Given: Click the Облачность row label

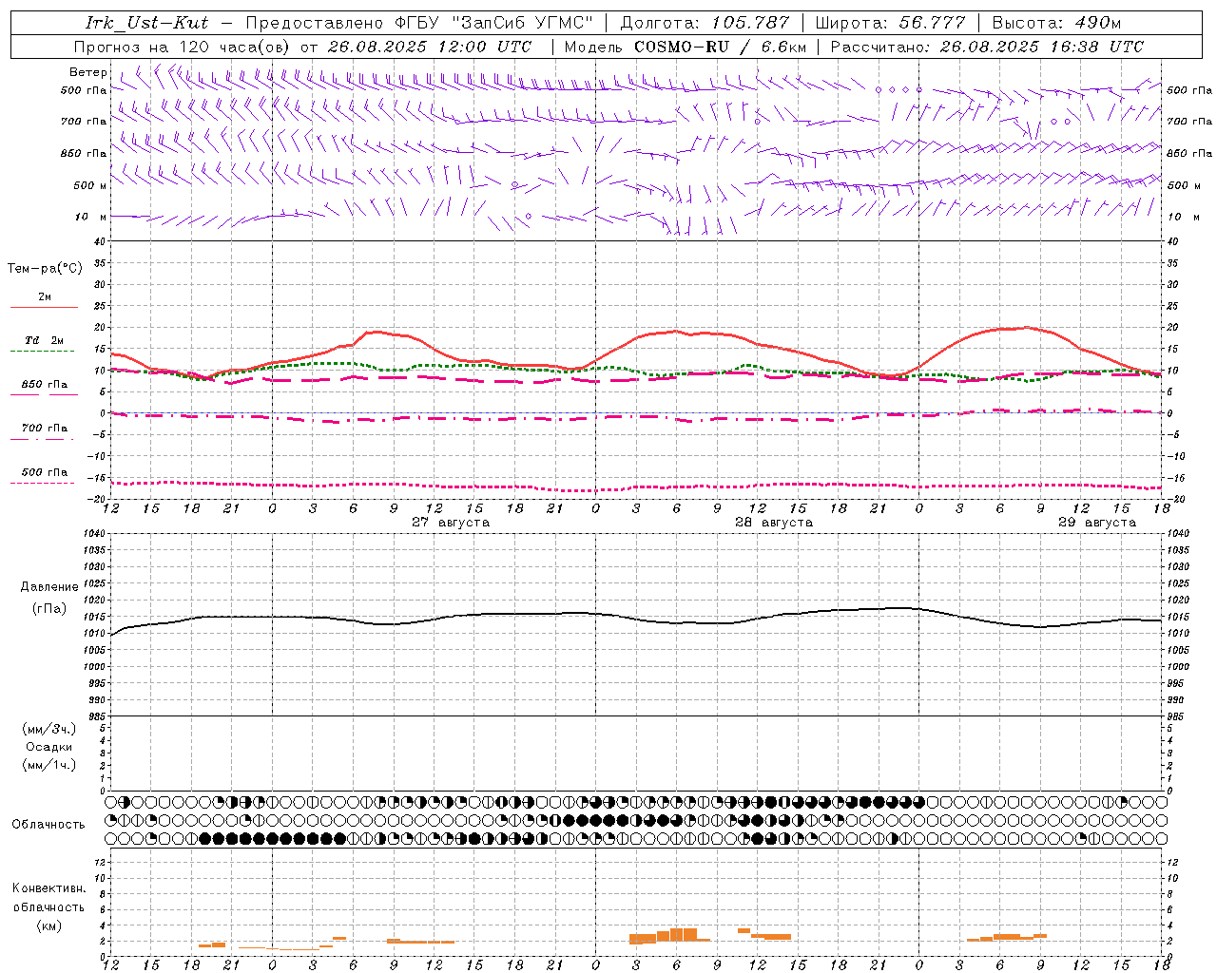Looking at the screenshot, I should 48,824.
